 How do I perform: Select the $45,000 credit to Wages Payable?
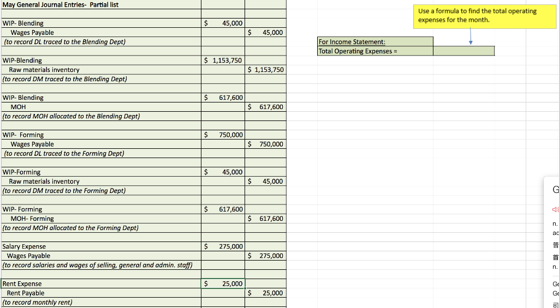pos(266,32)
